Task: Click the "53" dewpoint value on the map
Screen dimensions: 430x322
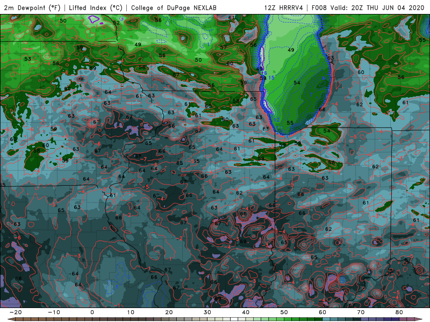Action: click(28, 59)
